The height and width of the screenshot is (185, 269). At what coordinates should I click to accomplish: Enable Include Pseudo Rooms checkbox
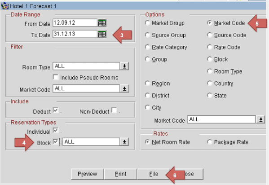[x=56, y=77]
